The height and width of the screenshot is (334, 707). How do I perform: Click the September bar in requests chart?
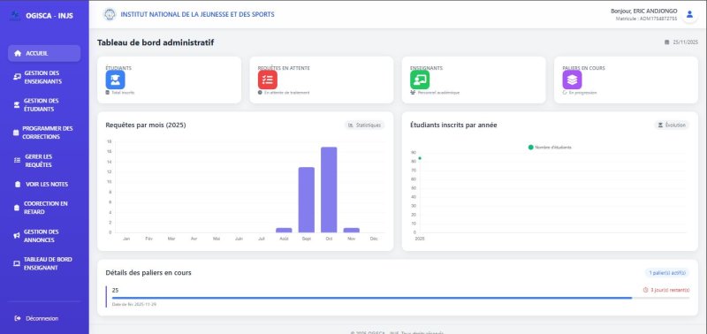tap(307, 200)
